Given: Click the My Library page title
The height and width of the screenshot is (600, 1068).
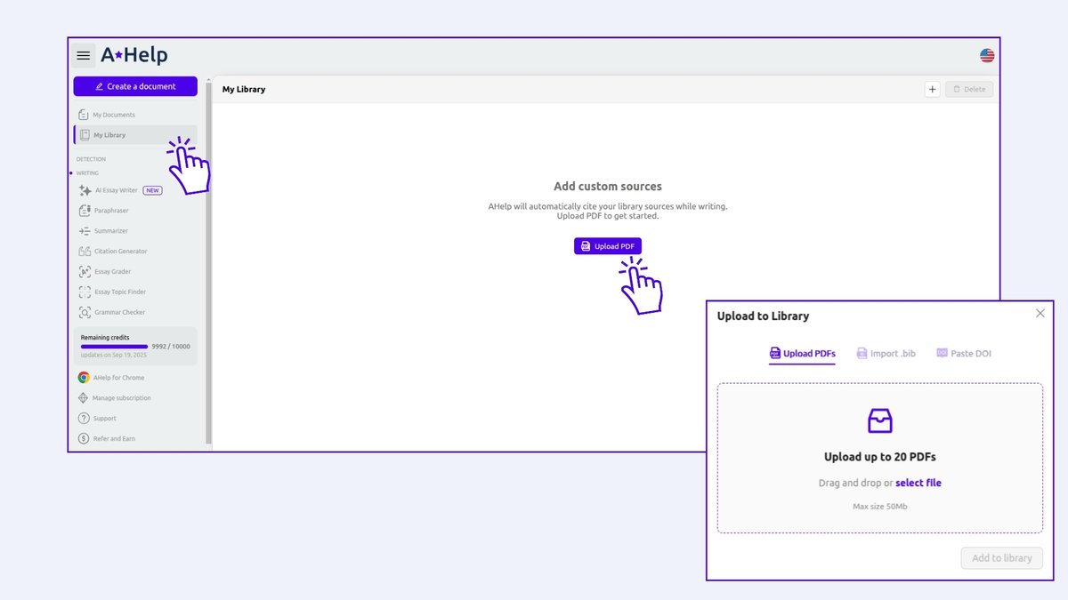Looking at the screenshot, I should (244, 89).
